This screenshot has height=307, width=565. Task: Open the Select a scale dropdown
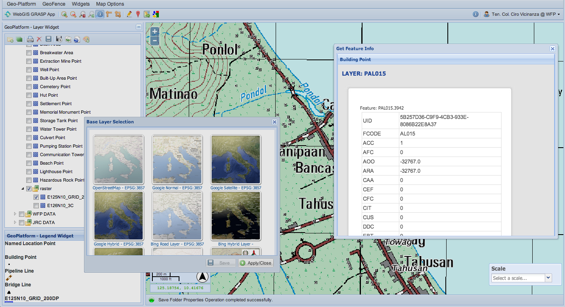[548, 278]
